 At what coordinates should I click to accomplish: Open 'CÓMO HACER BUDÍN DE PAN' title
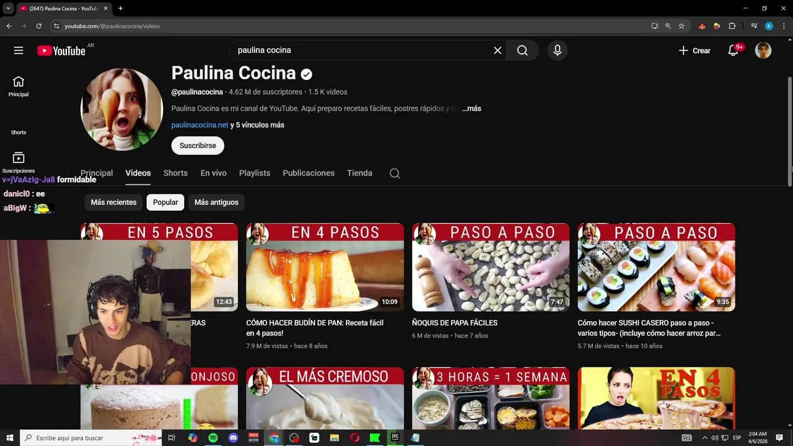(315, 328)
